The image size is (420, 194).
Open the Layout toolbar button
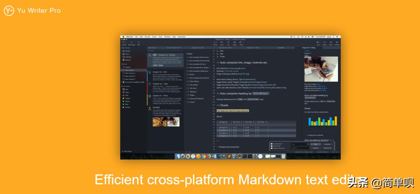click(124, 43)
